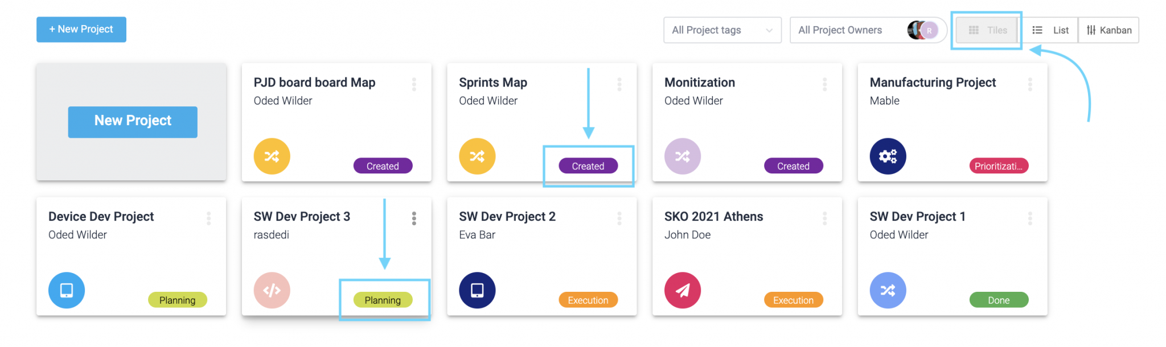Viewport: 1166px width, 347px height.
Task: Open the All Project Owners filter
Action: click(x=868, y=30)
